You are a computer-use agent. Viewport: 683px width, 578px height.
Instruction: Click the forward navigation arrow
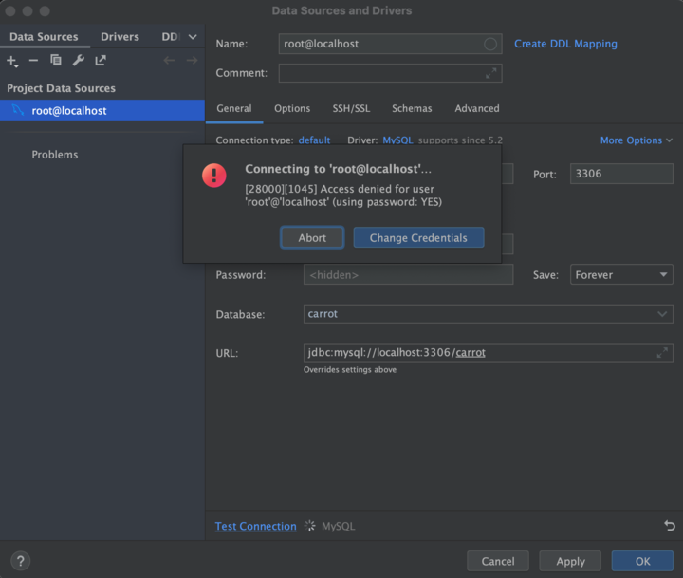(192, 60)
